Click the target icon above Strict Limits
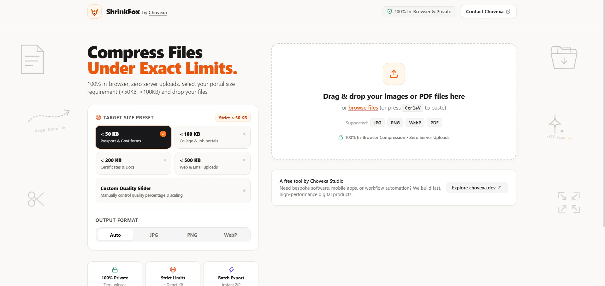This screenshot has height=286, width=605. pos(173,270)
